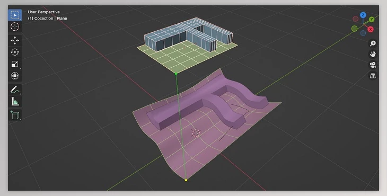Click the 'User Perspective' viewport label
This screenshot has width=387, height=196.
[x=43, y=12]
